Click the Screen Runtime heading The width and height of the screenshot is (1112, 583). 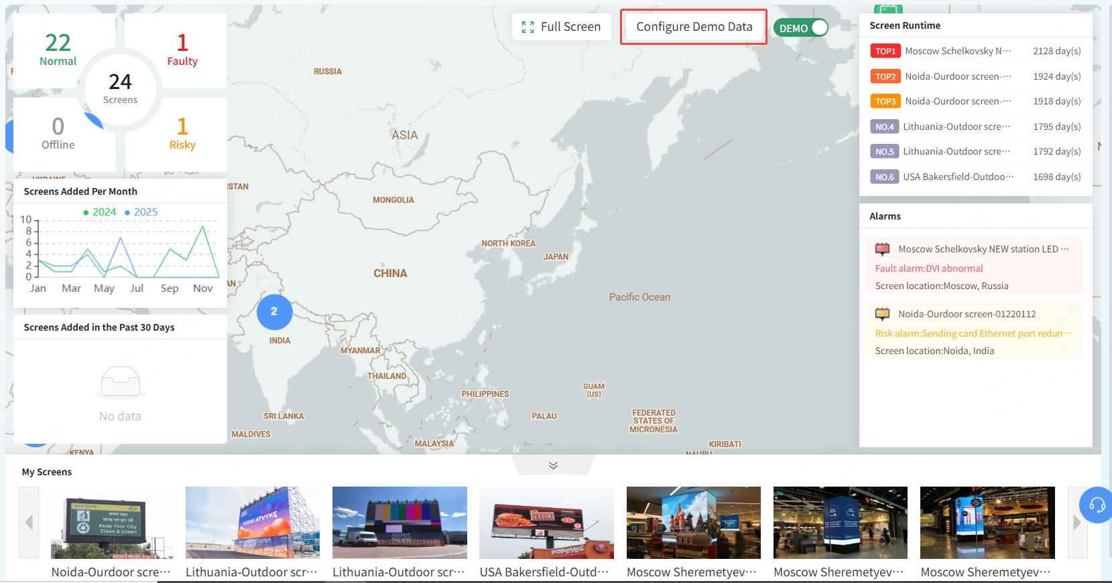coord(905,25)
